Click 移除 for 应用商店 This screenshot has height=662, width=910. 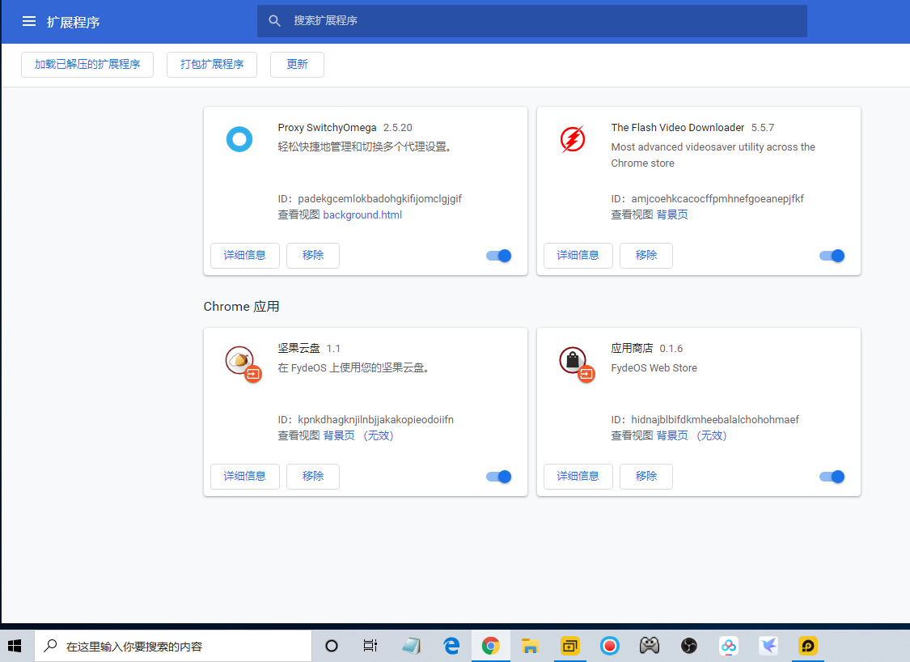pyautogui.click(x=646, y=477)
